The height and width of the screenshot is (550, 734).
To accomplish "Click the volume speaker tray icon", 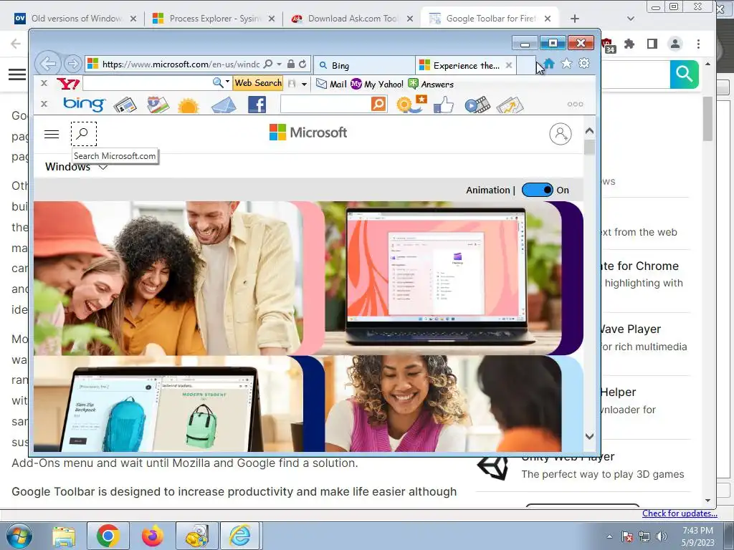I will [662, 536].
